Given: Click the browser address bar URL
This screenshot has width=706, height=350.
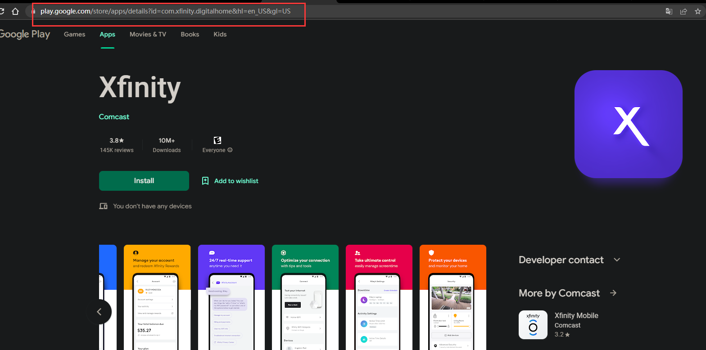Looking at the screenshot, I should tap(166, 11).
